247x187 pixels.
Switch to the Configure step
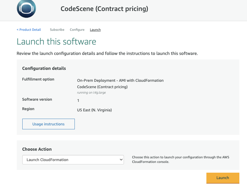[x=77, y=30]
